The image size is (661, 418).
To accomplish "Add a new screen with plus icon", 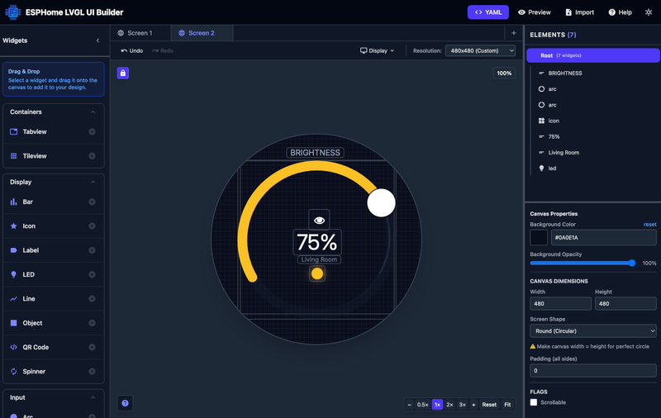I will [513, 33].
